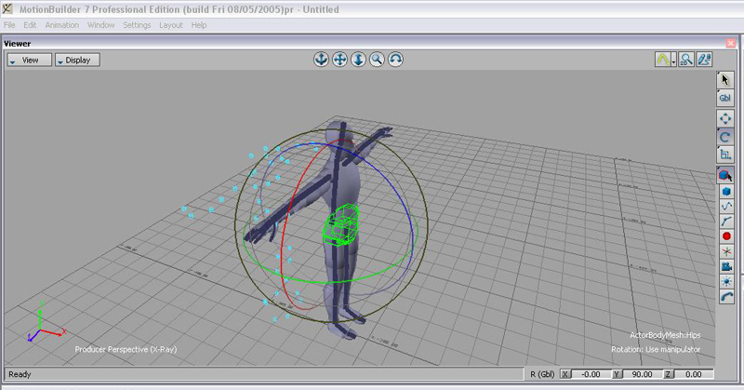Toggle the Gbl global reference mode
This screenshot has height=390, width=744.
[x=726, y=98]
